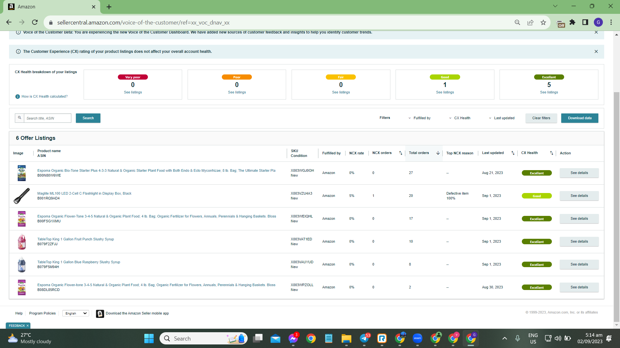Close the FEEDBACK tab widget
The width and height of the screenshot is (620, 348).
tap(27, 326)
